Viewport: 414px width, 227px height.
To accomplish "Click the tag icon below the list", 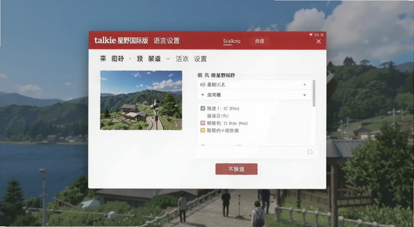I will coord(310,152).
